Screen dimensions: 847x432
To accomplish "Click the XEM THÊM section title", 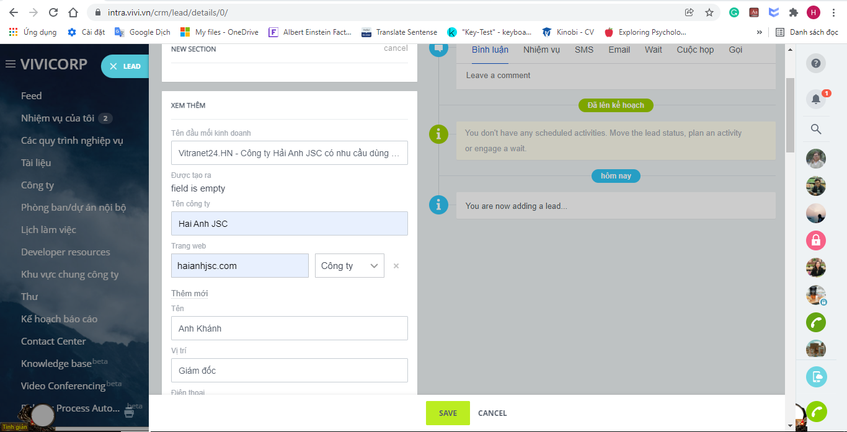I will coord(188,106).
